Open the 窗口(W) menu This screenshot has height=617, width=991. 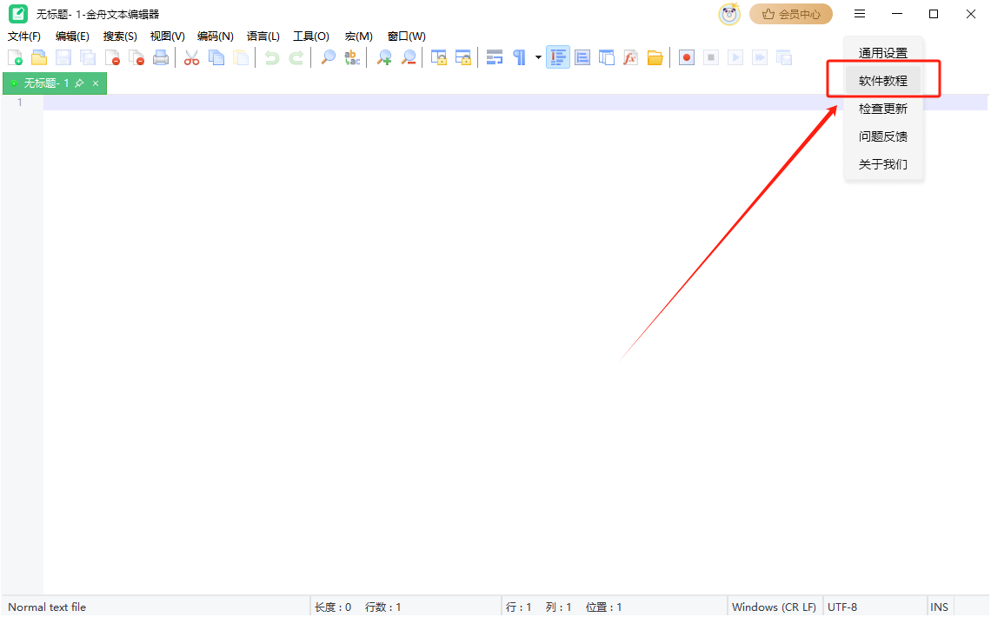[406, 36]
